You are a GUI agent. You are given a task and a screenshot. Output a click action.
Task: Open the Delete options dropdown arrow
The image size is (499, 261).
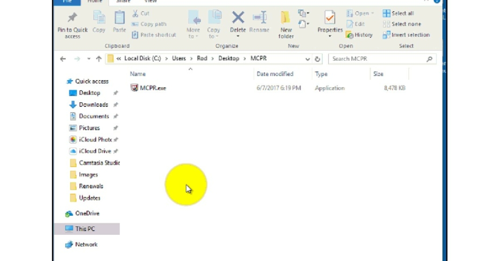pos(238,36)
